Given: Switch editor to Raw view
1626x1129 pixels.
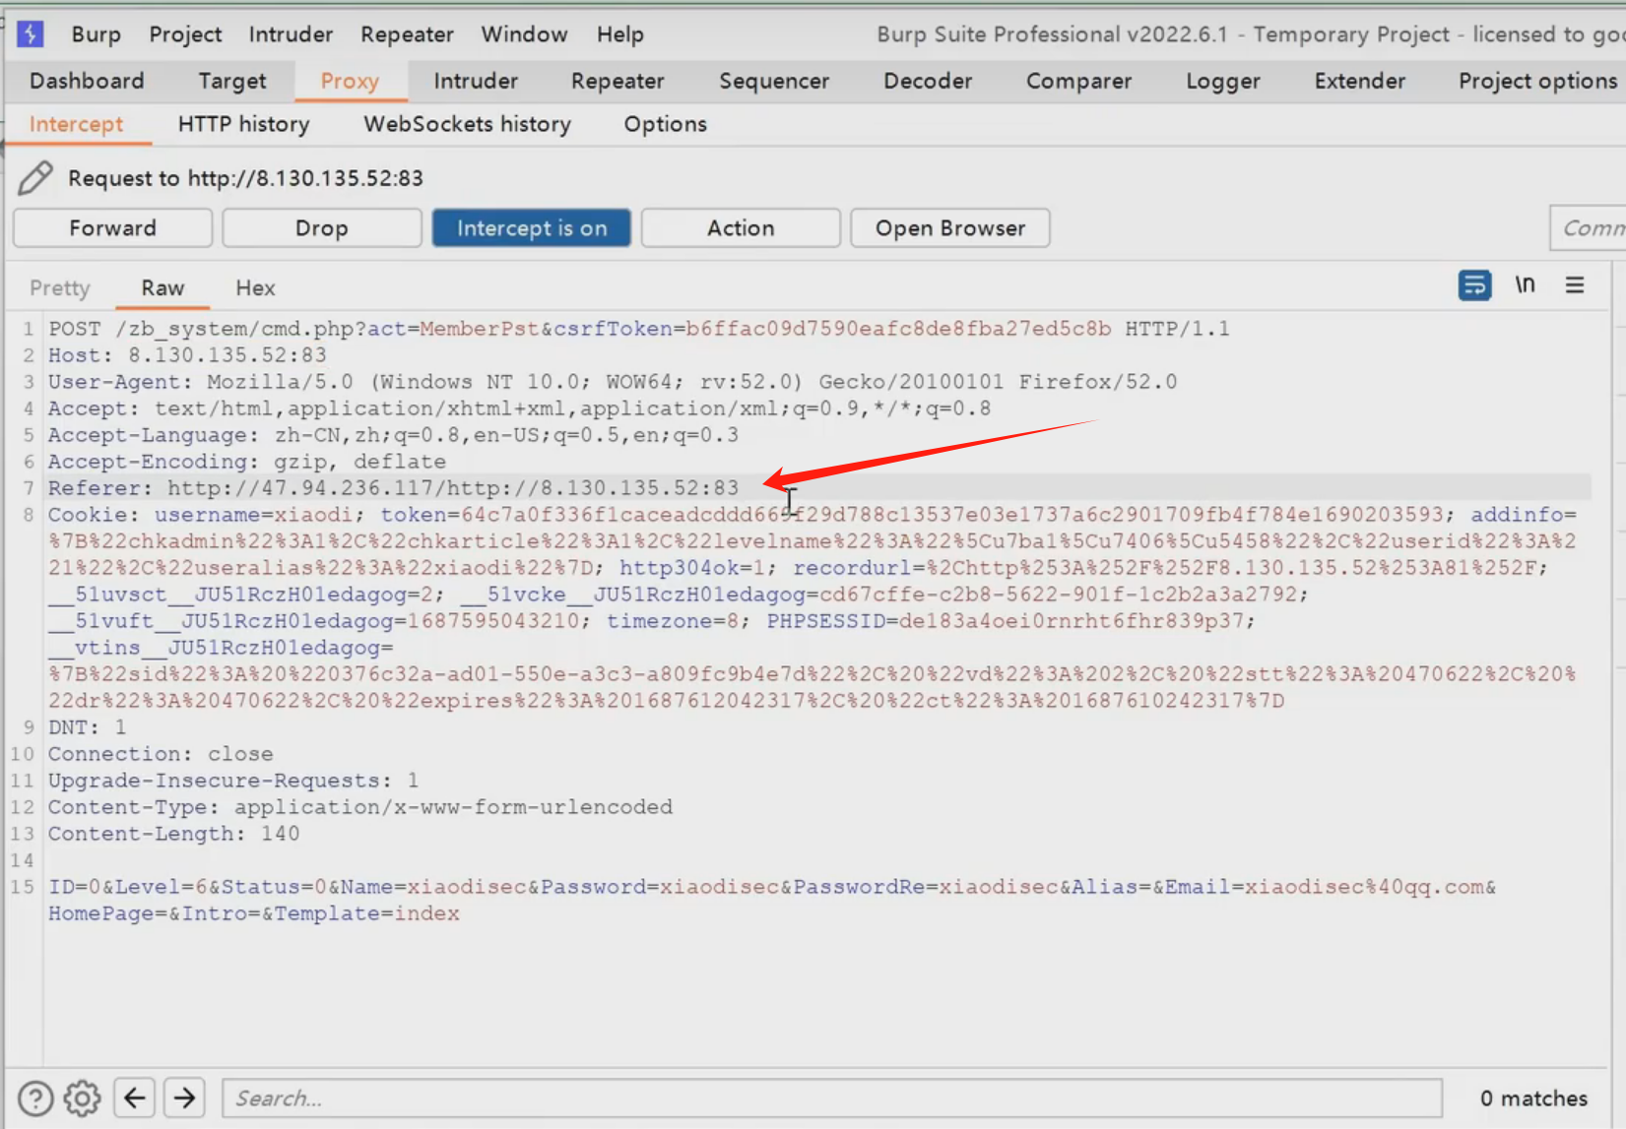Looking at the screenshot, I should pyautogui.click(x=163, y=287).
